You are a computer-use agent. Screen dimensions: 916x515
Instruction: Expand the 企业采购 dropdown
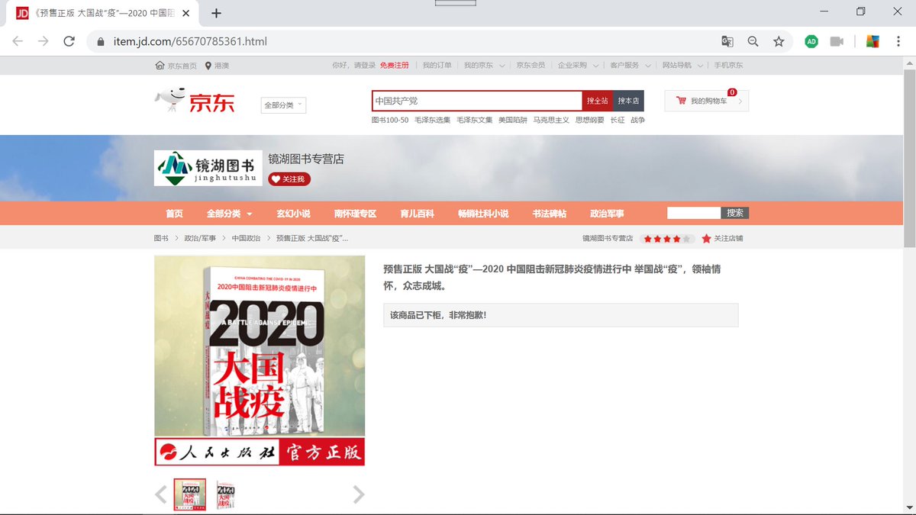pos(578,66)
